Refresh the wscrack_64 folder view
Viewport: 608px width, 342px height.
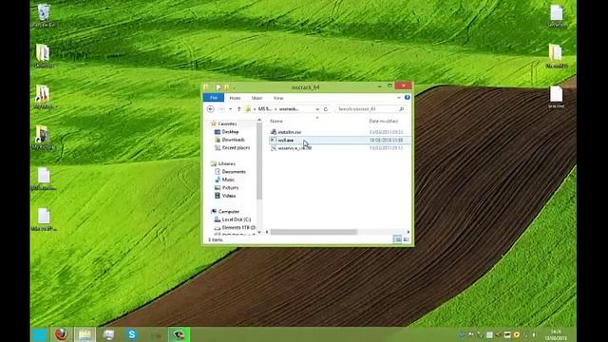pos(326,109)
